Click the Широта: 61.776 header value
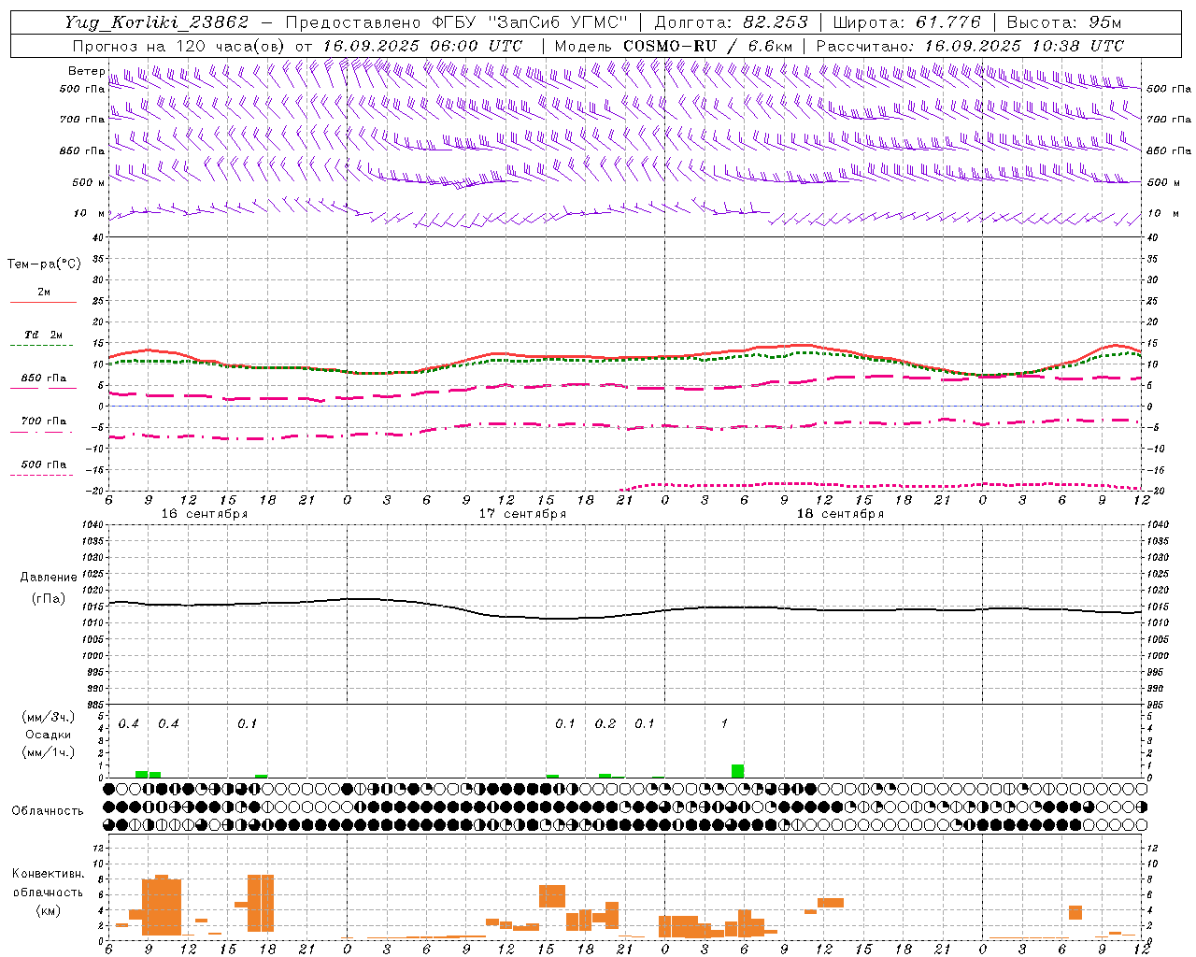Image resolution: width=1196 pixels, height=957 pixels. pyautogui.click(x=906, y=22)
